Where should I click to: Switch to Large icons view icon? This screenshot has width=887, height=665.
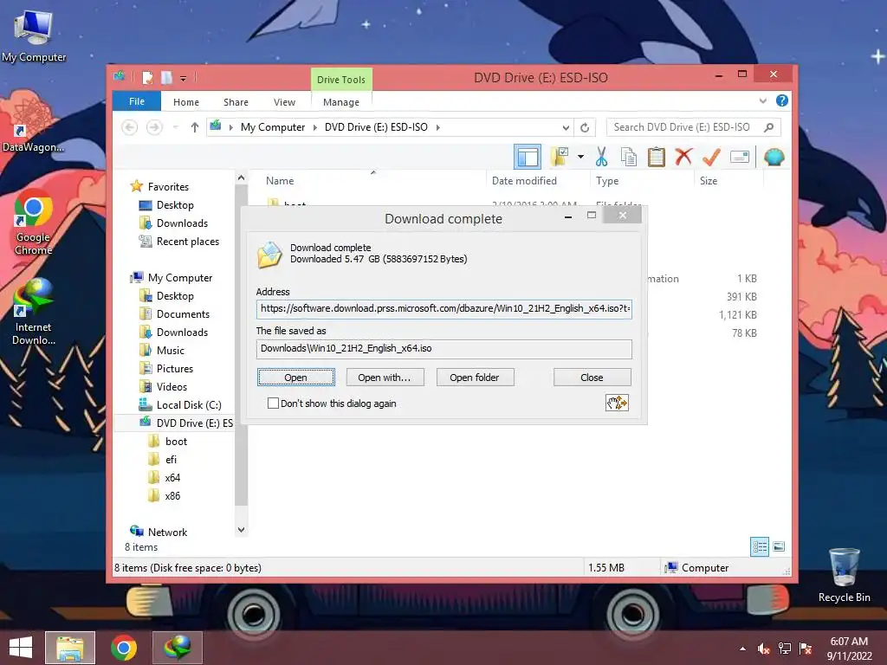(779, 546)
